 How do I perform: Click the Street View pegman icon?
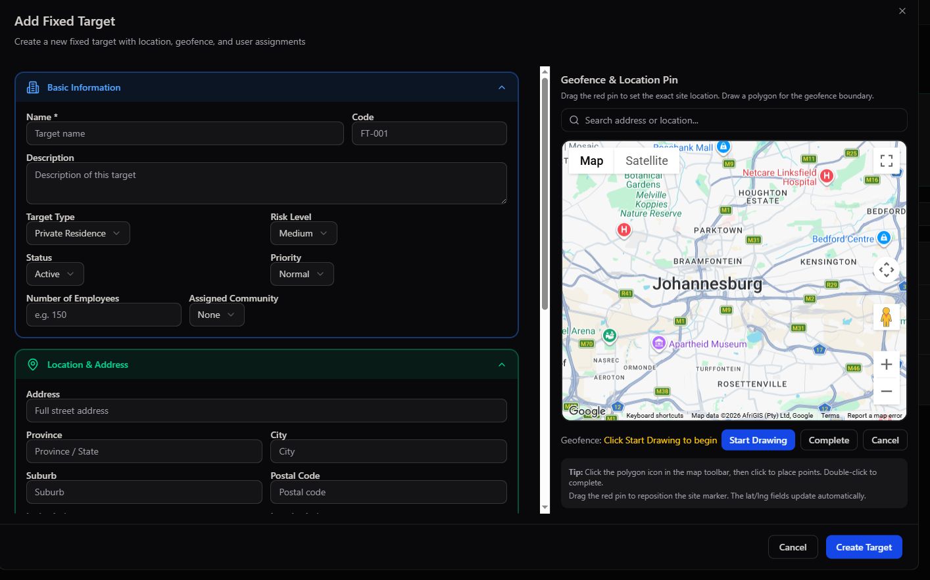886,317
